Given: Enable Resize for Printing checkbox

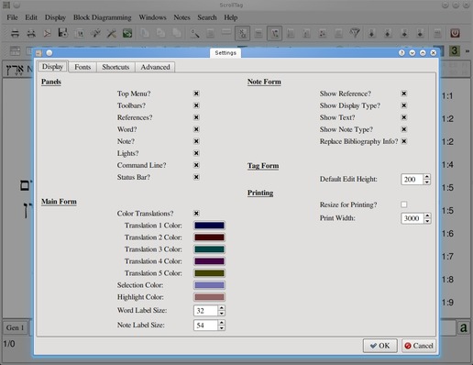Looking at the screenshot, I should (x=404, y=205).
